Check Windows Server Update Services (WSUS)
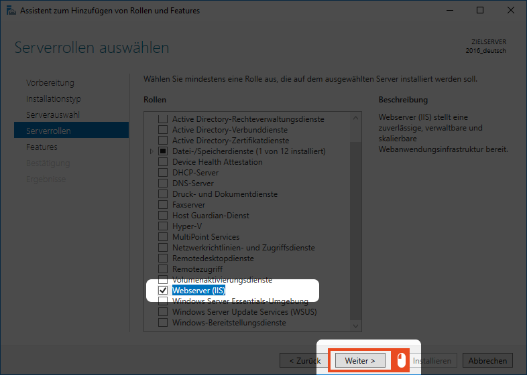527x375 pixels. click(x=163, y=312)
